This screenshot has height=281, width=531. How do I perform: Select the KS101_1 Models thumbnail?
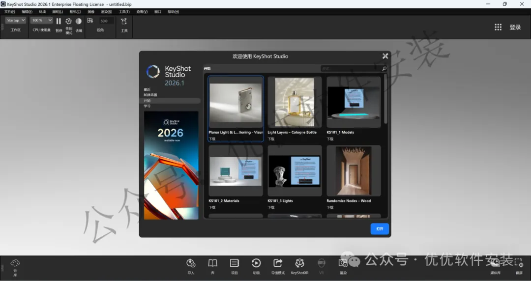tap(354, 102)
